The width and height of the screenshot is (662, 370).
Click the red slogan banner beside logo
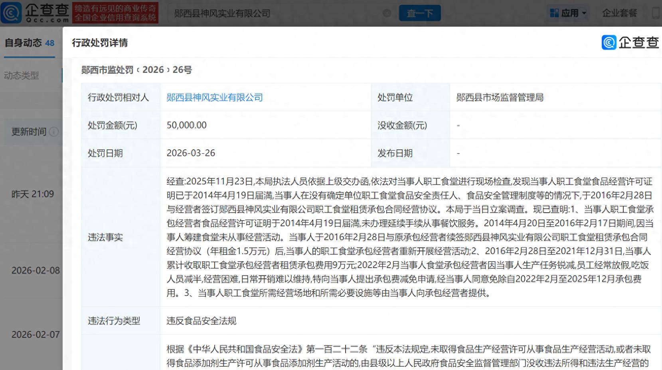pos(115,13)
